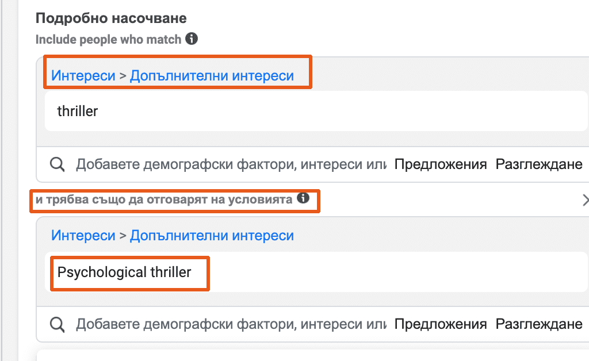Open "Интереси" link above the thriller interest
This screenshot has width=589, height=361.
tap(83, 76)
